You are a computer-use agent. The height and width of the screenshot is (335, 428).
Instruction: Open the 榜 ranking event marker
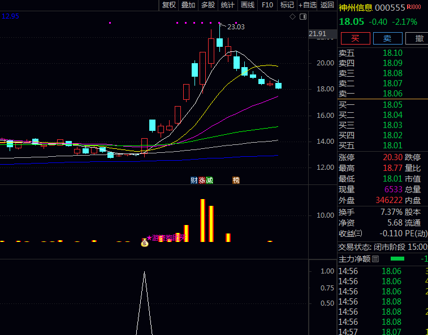236,180
